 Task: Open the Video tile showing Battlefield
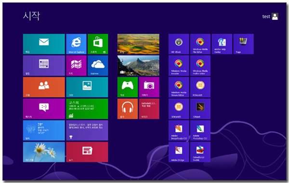tap(149, 109)
